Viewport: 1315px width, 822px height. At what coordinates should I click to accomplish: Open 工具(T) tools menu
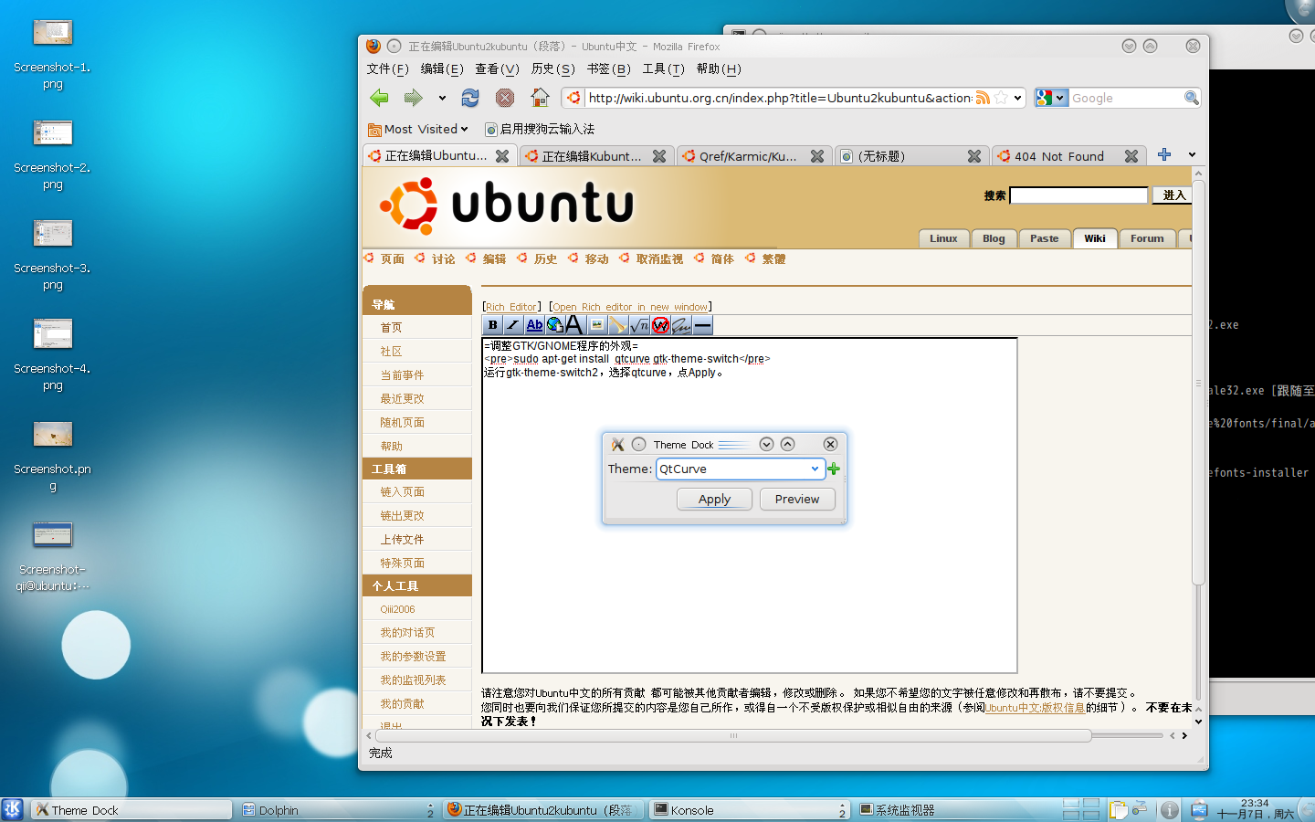coord(663,68)
